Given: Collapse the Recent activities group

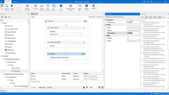Looking at the screenshot, I should pyautogui.click(x=1, y=23).
